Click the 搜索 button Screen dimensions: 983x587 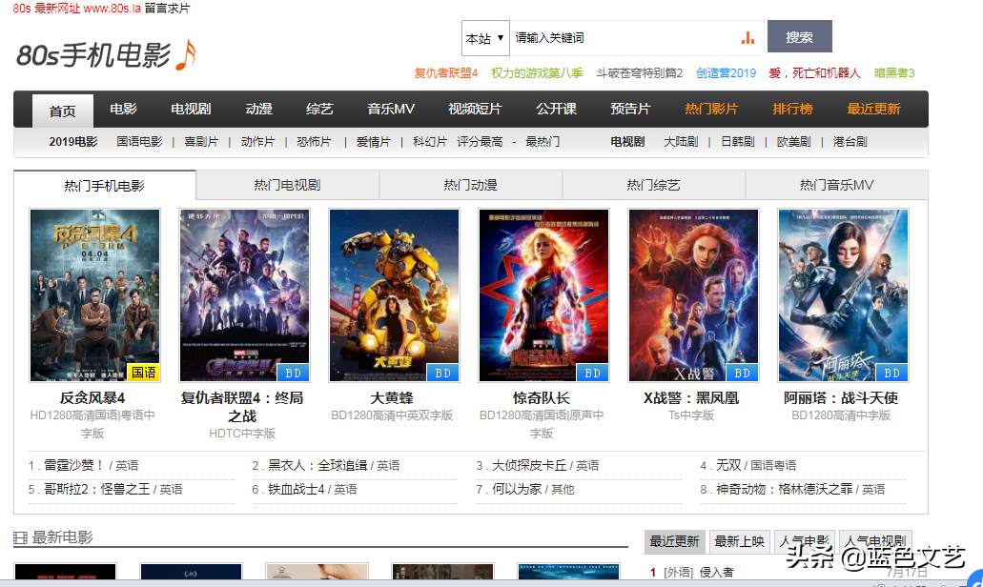(799, 36)
